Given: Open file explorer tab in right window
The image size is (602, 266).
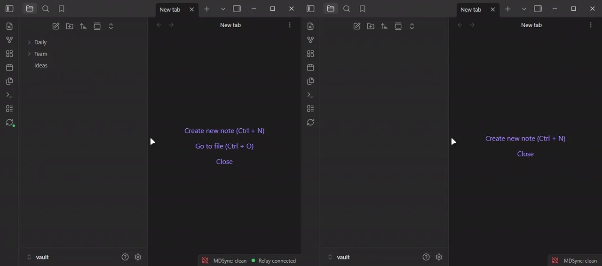Looking at the screenshot, I should [331, 8].
